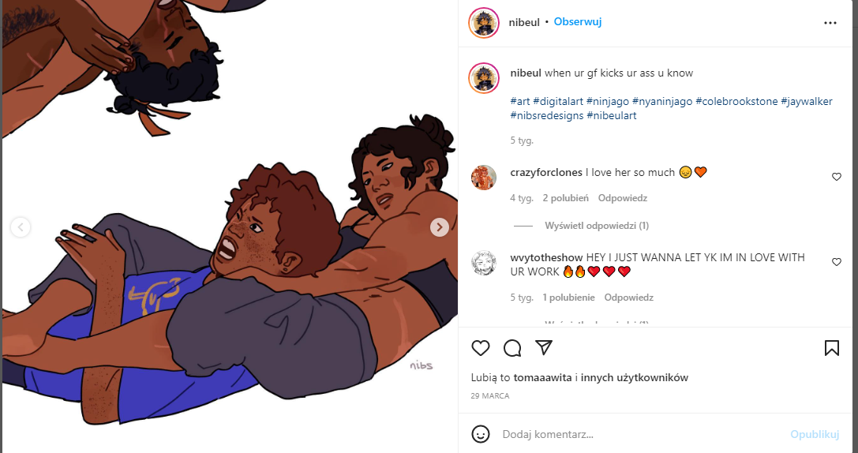Screen dimensions: 858x453
Task: Open the three-dots more options menu
Action: [830, 23]
